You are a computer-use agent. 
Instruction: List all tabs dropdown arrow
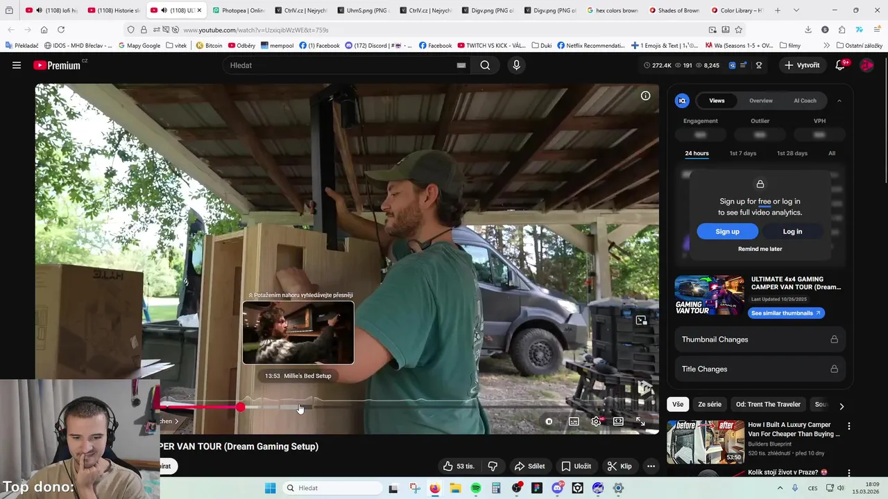pos(796,10)
